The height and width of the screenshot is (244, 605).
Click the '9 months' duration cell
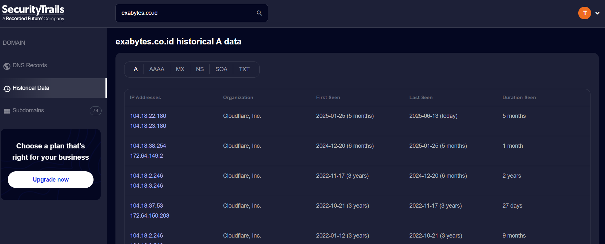pos(514,236)
